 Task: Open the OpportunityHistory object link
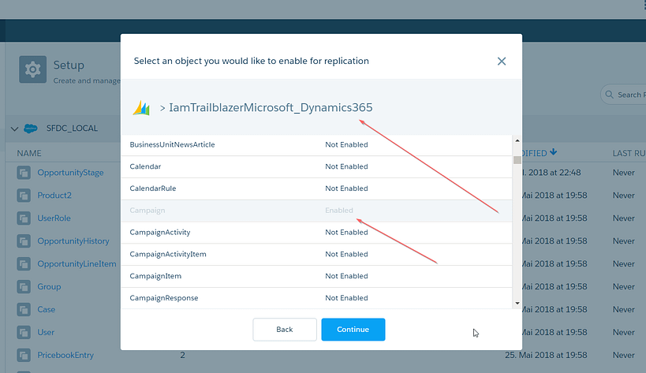[x=73, y=241]
